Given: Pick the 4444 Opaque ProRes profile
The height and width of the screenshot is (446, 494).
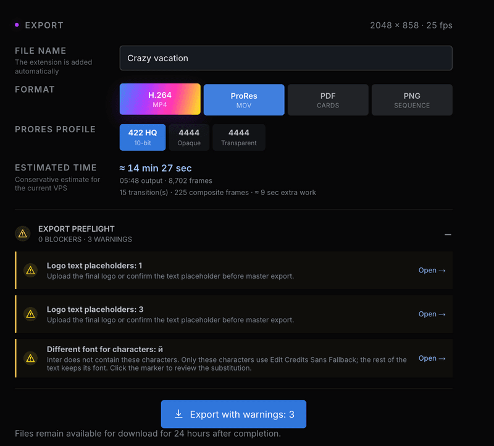Looking at the screenshot, I should coord(189,137).
